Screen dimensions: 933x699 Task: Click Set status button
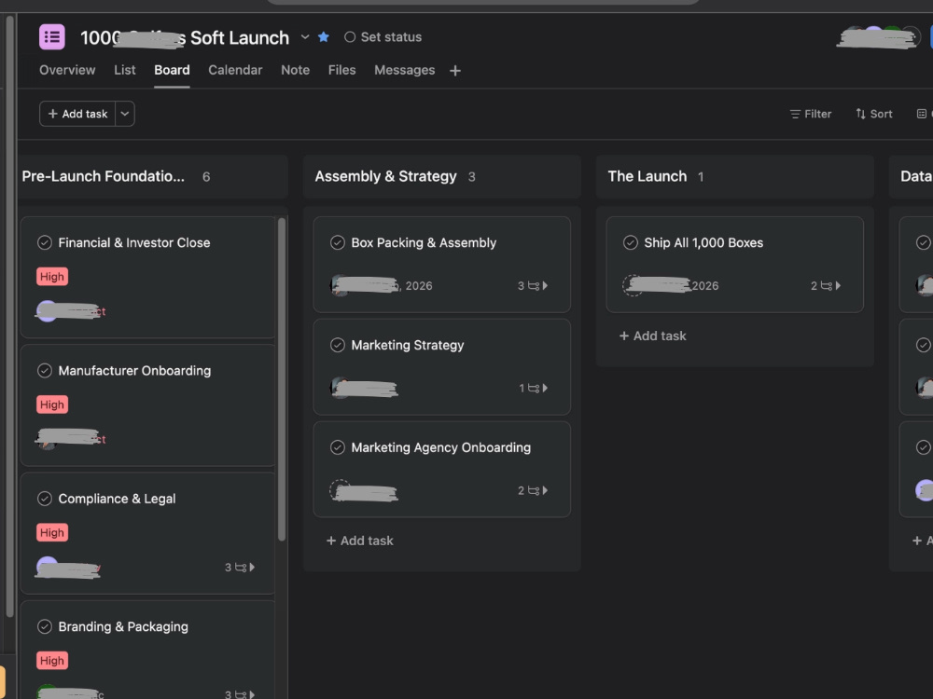(x=383, y=37)
